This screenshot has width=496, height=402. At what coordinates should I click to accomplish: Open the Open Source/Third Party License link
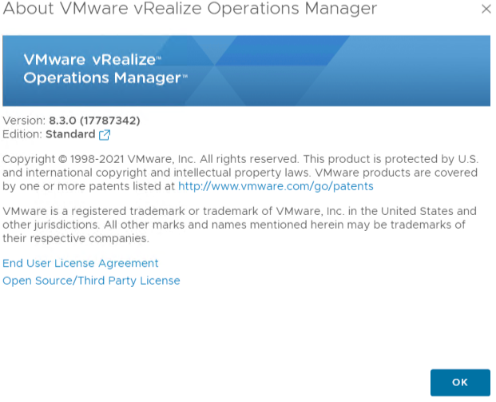(x=91, y=281)
